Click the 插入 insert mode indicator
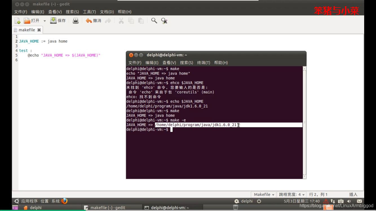Viewport: 376px width, 211px height. 353,194
